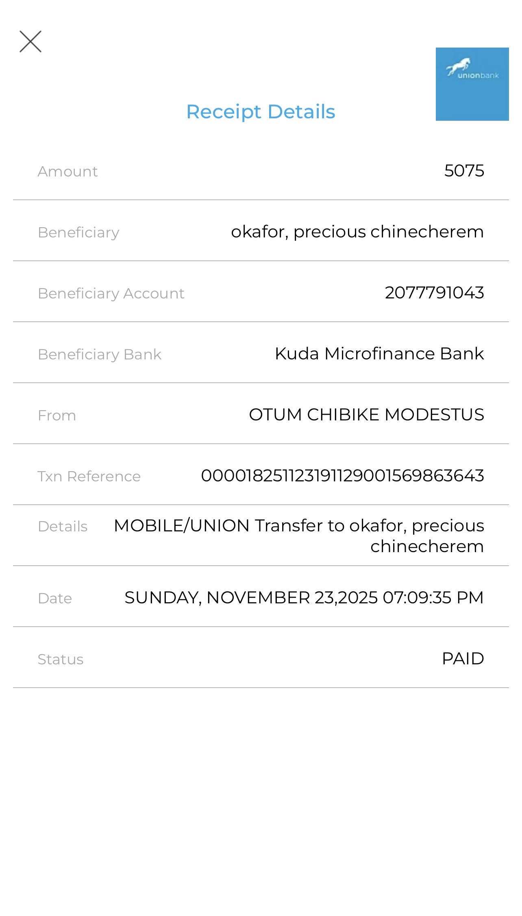
Task: Select the long transaction reference number
Action: 342,476
